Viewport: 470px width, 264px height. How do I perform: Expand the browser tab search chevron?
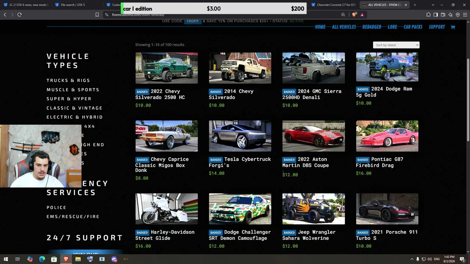(433, 5)
